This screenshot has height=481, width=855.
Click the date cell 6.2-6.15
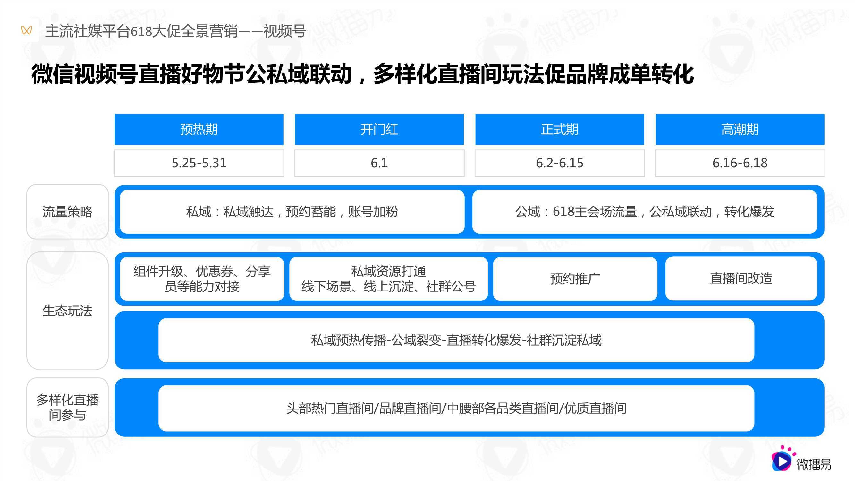[560, 163]
